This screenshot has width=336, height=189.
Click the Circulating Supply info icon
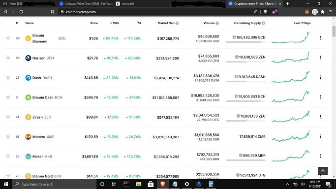click(x=263, y=23)
